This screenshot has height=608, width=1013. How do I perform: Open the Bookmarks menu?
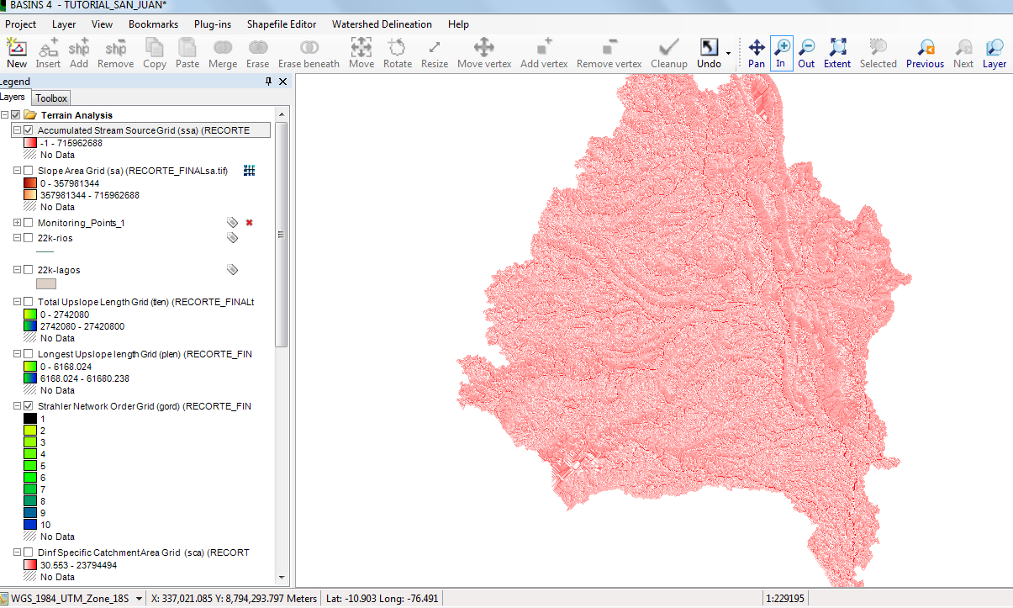[x=153, y=24]
